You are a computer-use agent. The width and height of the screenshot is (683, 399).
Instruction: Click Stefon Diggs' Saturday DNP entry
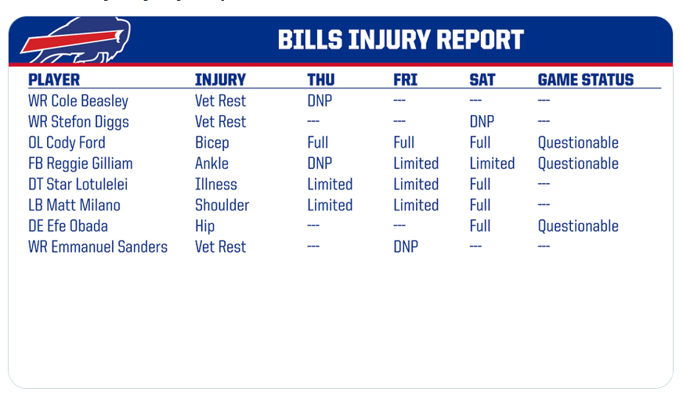click(482, 122)
